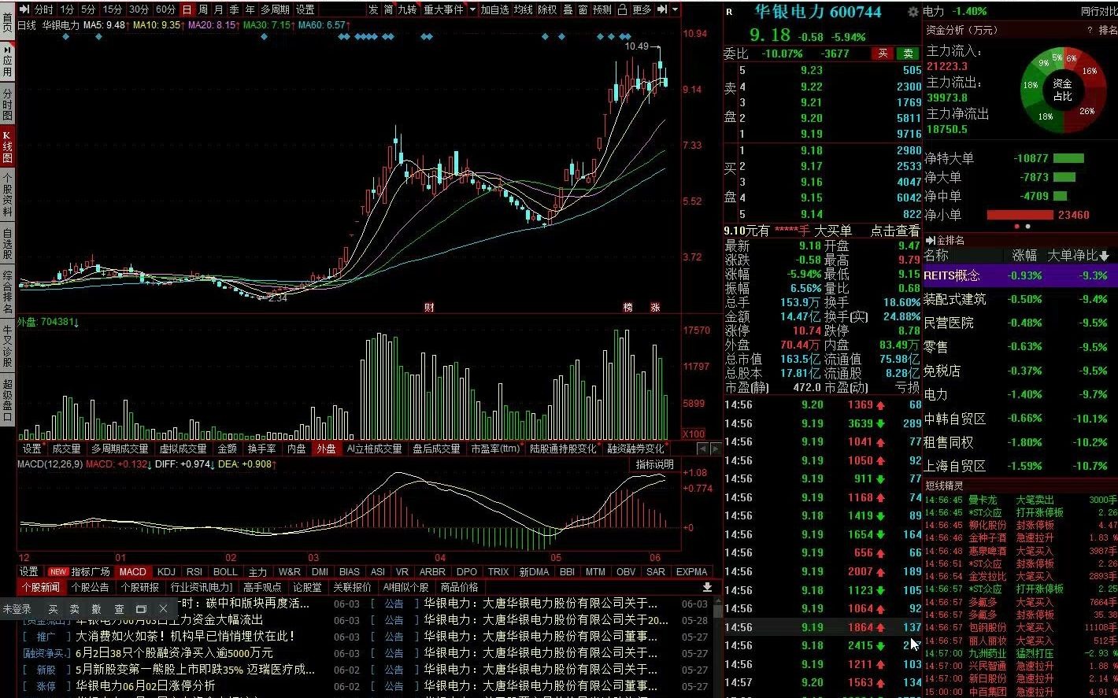This screenshot has height=698, width=1118.
Task: Click 点击查看 large order link
Action: 895,231
